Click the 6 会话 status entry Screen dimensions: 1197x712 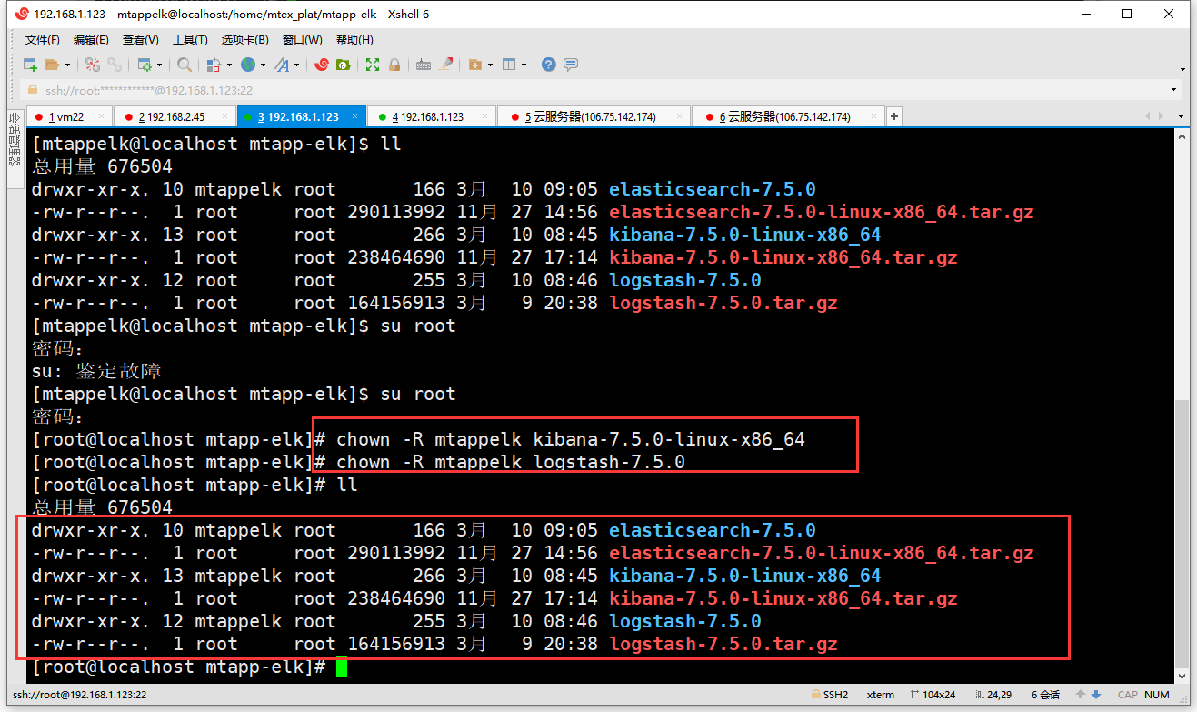[x=1046, y=695]
